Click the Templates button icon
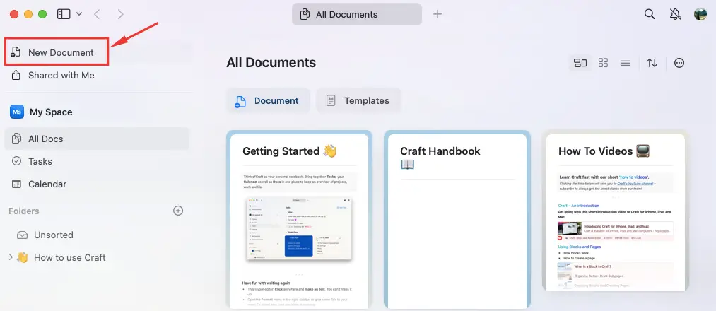716x311 pixels. (x=331, y=101)
